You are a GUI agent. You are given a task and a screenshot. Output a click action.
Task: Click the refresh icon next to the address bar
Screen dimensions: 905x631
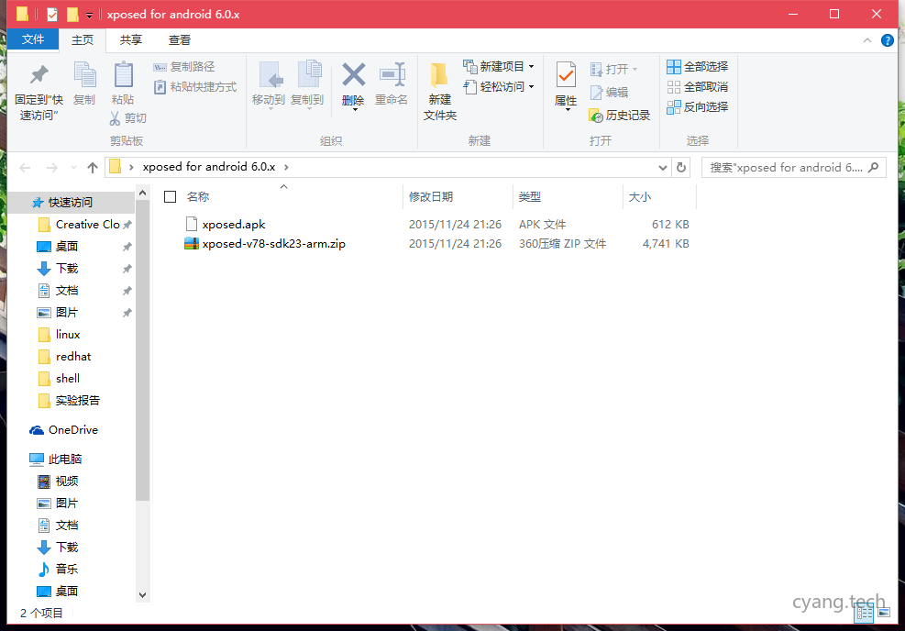click(679, 168)
